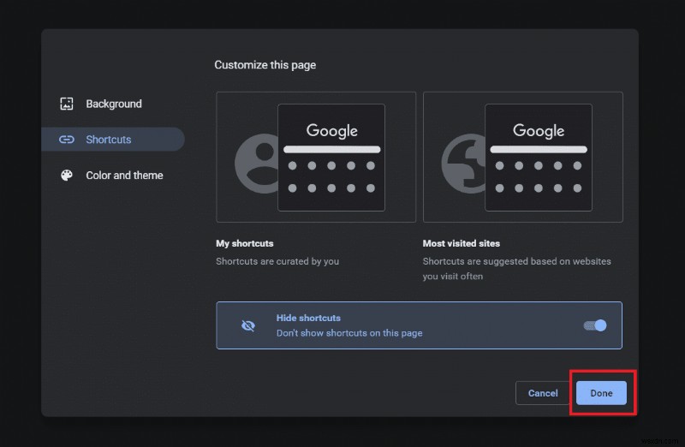Choose the My shortcuts preview thumbnail

tap(316, 157)
